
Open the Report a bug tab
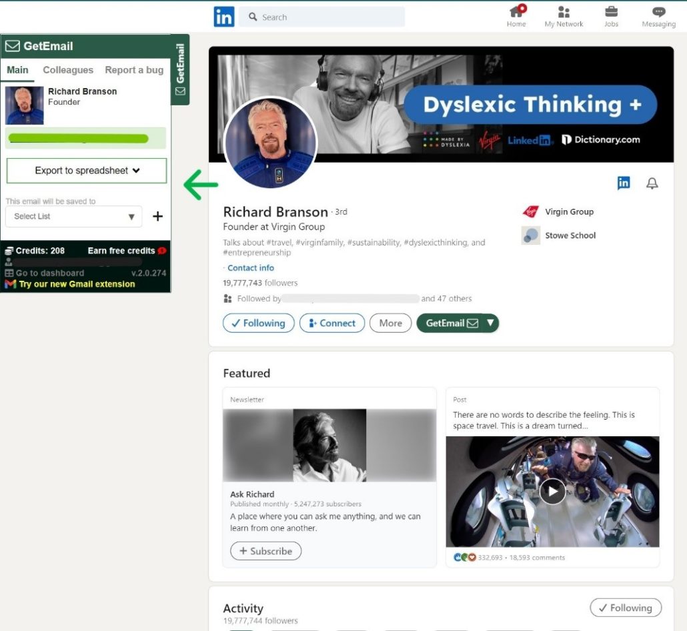click(x=134, y=70)
